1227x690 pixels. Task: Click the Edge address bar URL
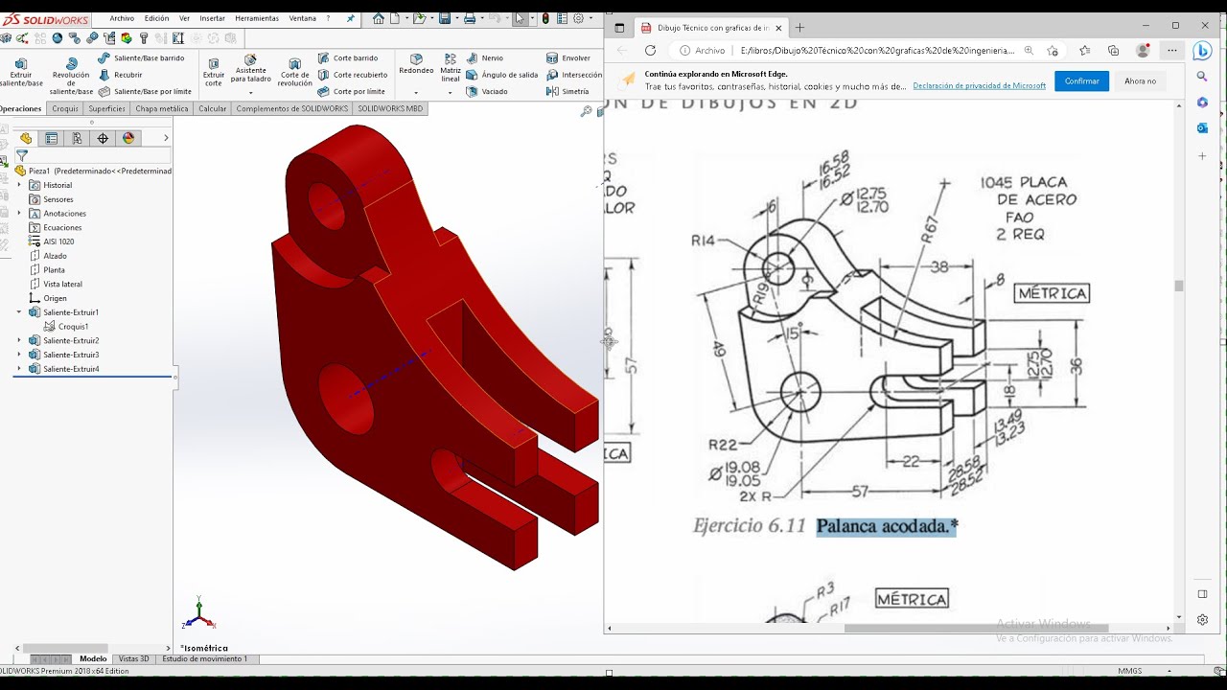click(877, 51)
